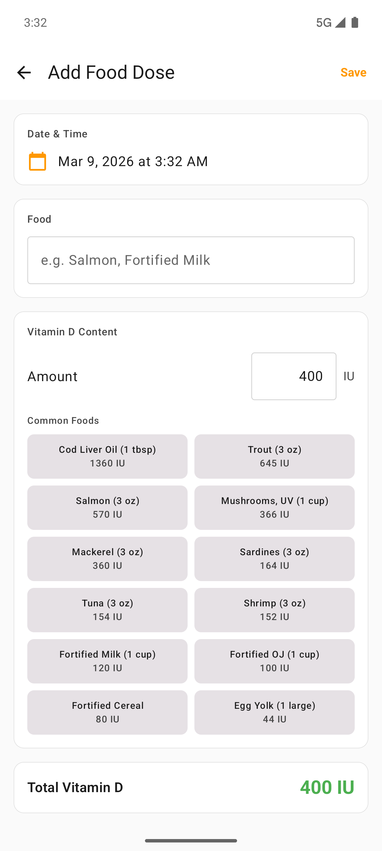This screenshot has width=382, height=851.
Task: Select Cod Liver Oil (1 tbsp) preset
Action: [107, 456]
